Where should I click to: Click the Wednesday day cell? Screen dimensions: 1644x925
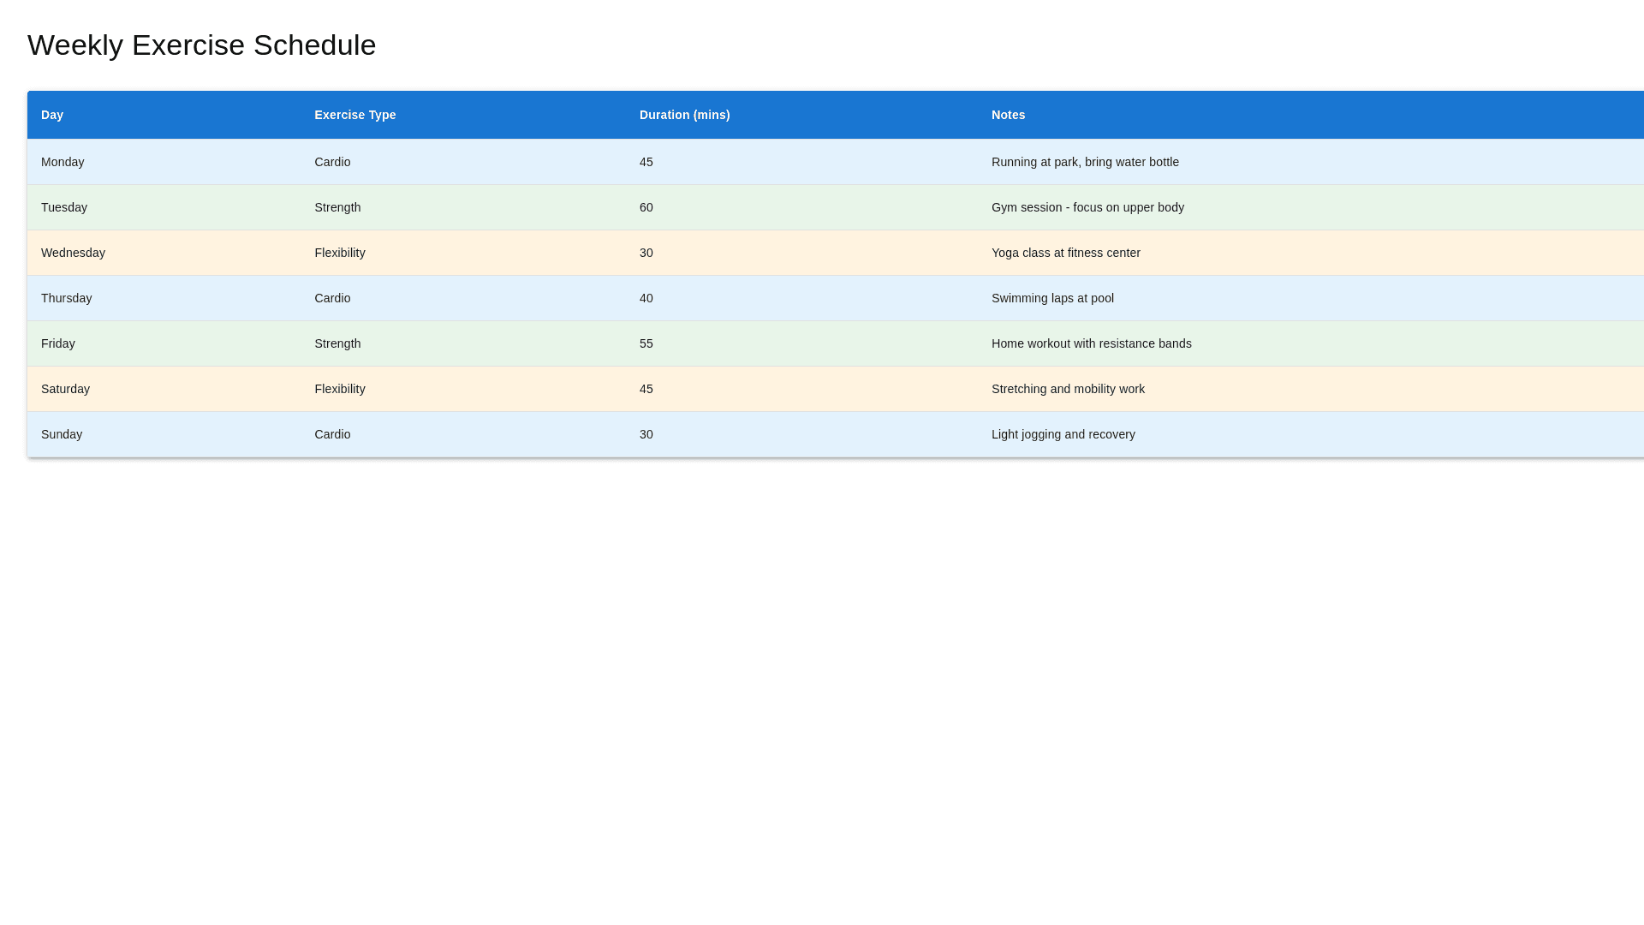click(x=73, y=253)
